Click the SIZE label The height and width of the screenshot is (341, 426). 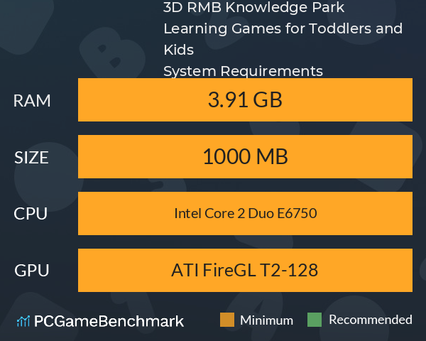tap(31, 158)
